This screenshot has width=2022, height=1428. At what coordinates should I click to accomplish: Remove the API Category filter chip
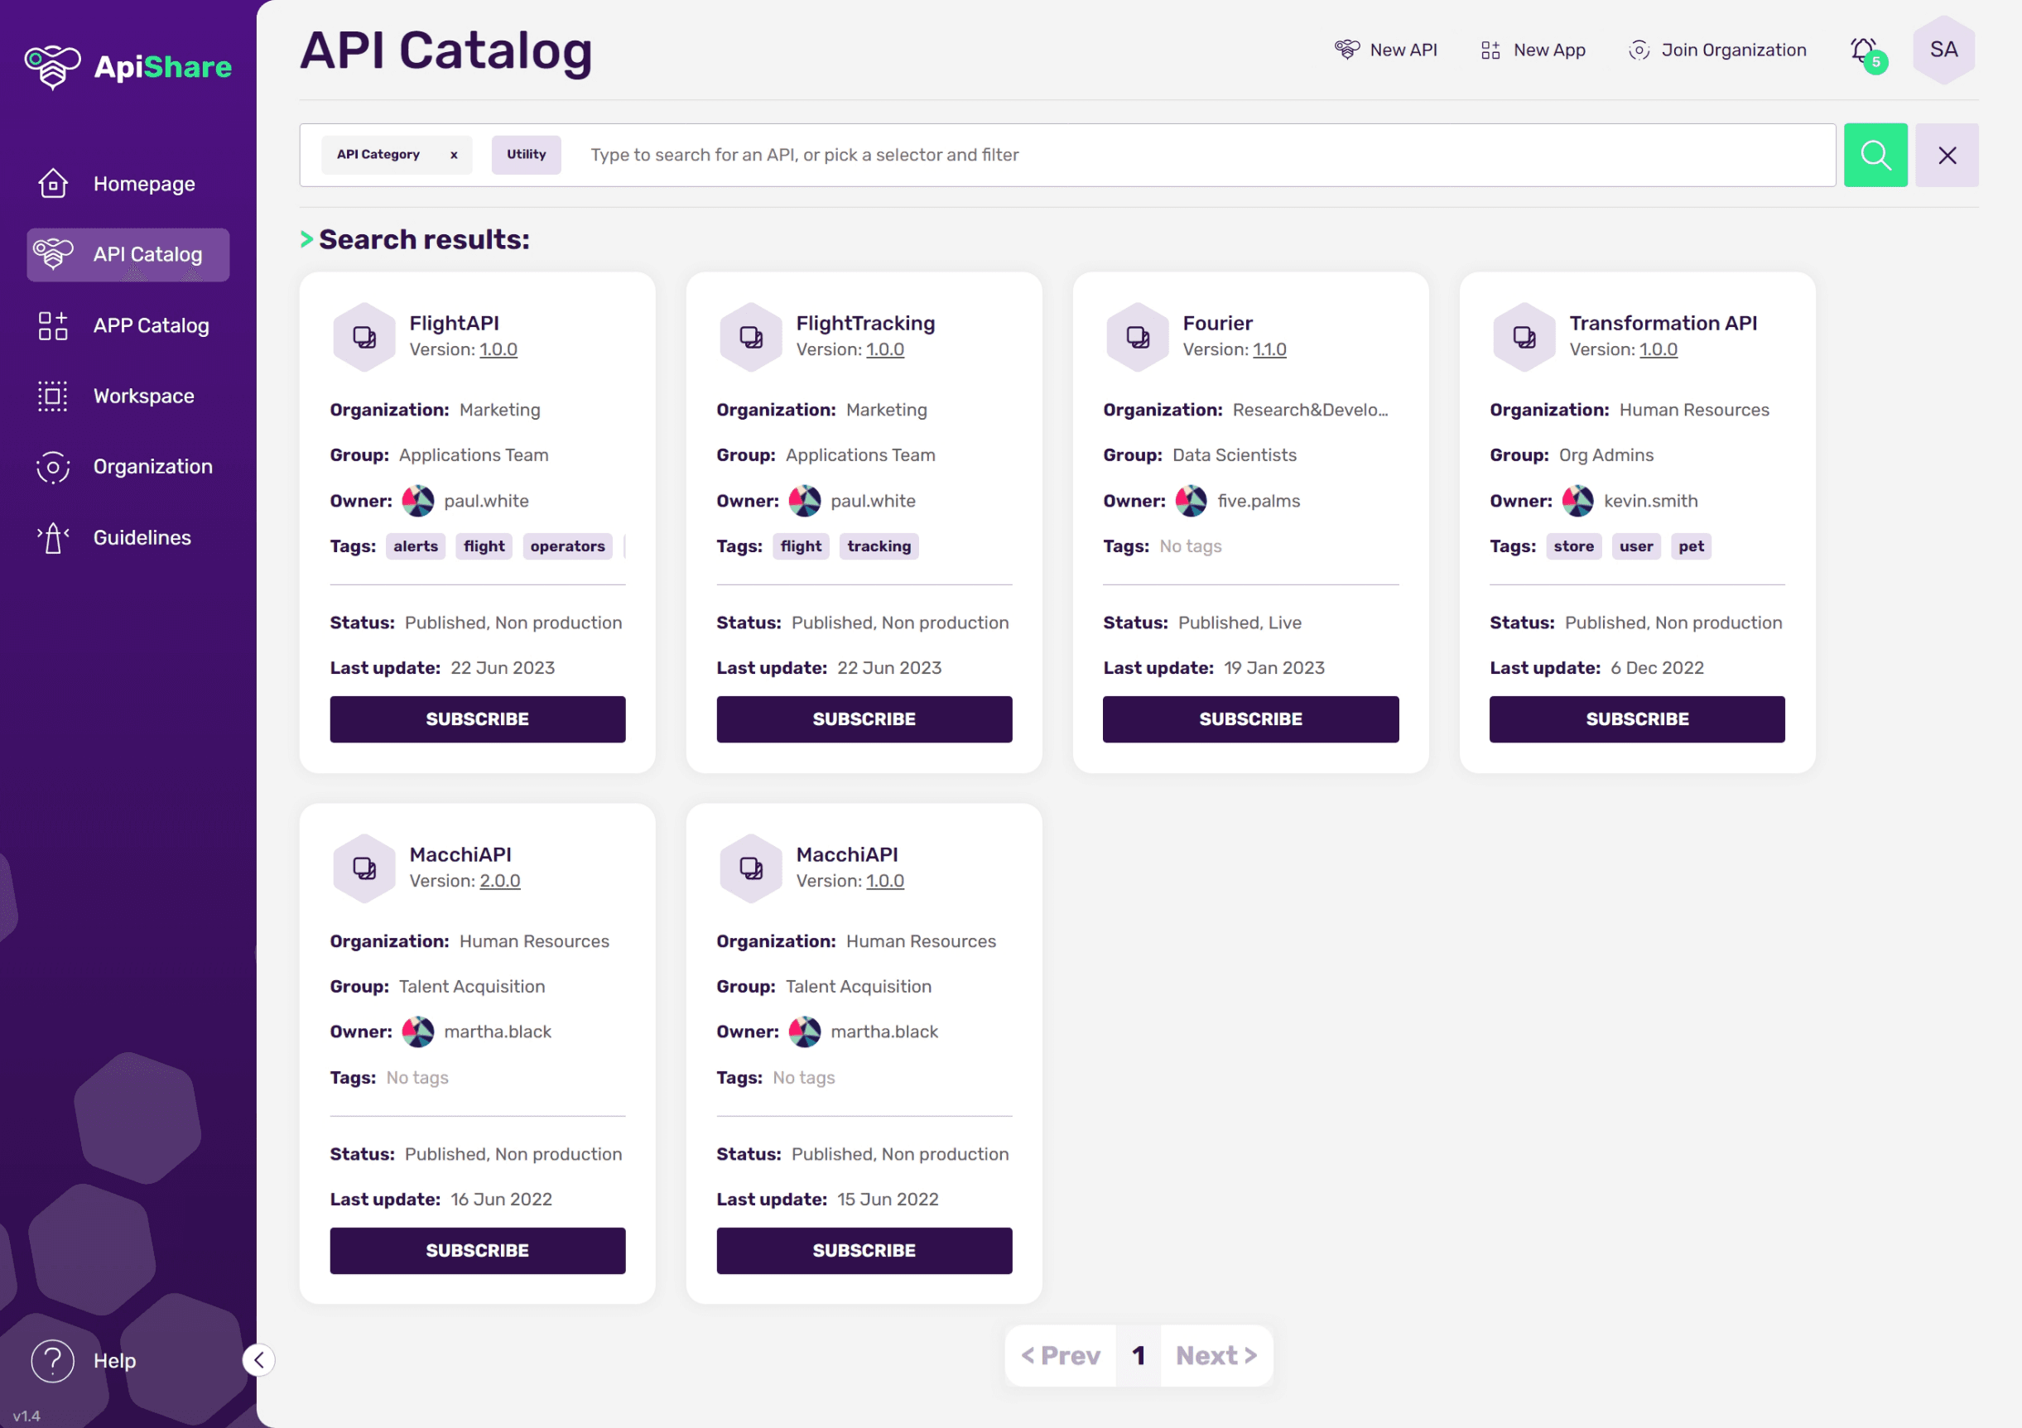click(x=455, y=155)
